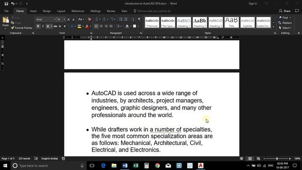Clear all formatting using eraser icon

89,19
